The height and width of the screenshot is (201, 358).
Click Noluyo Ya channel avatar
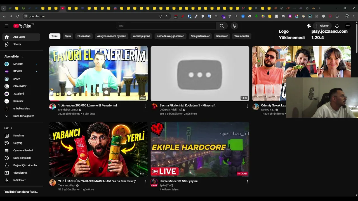click(x=256, y=107)
